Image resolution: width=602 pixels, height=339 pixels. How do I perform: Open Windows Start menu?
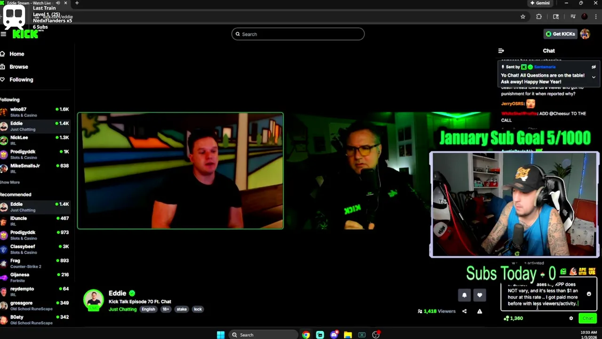point(221,335)
